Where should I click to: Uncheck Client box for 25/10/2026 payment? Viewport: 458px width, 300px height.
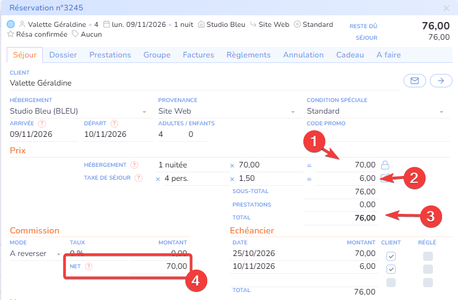tap(391, 255)
